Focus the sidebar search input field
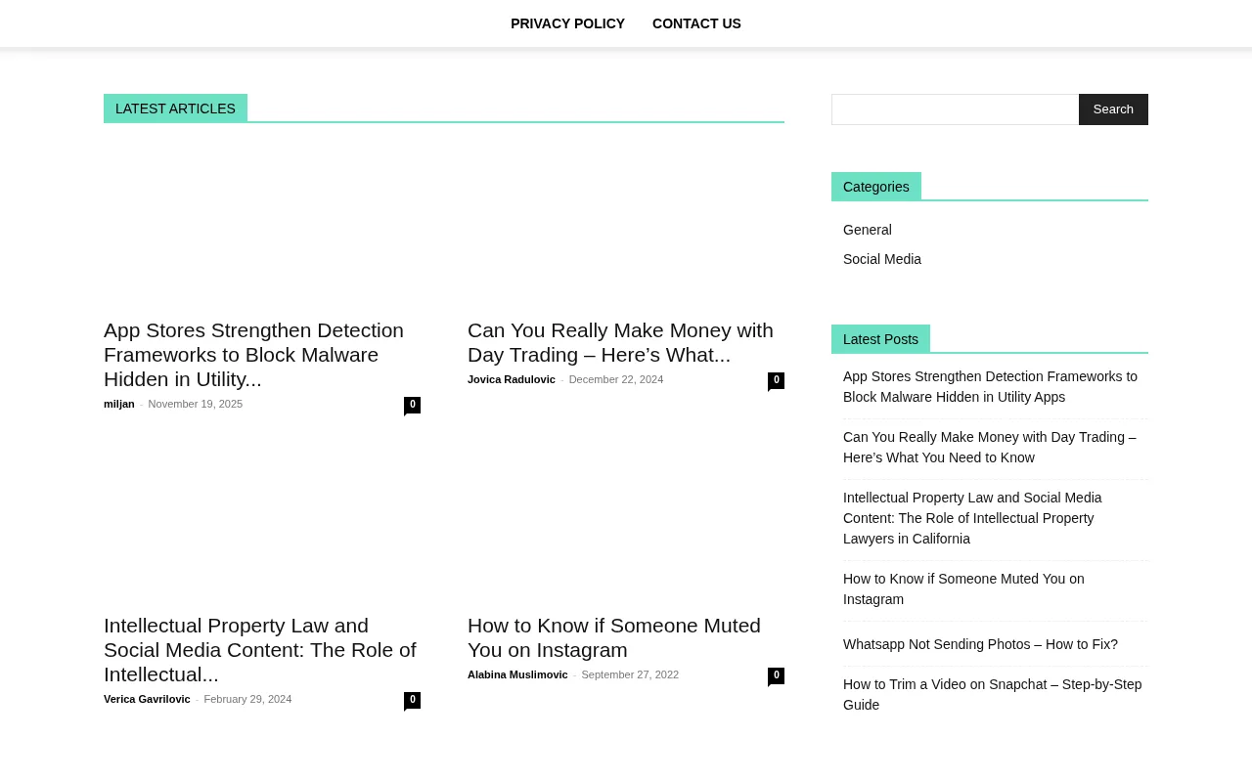The height and width of the screenshot is (782, 1252). coord(955,109)
